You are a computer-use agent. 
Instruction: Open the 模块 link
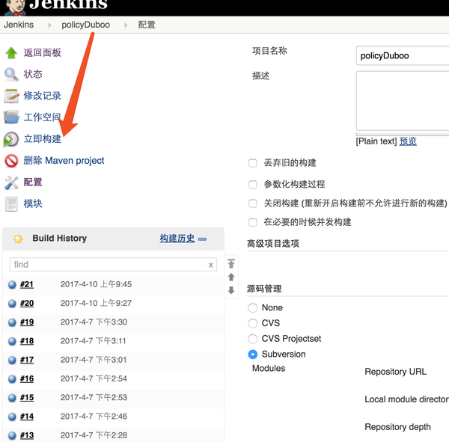pos(33,203)
